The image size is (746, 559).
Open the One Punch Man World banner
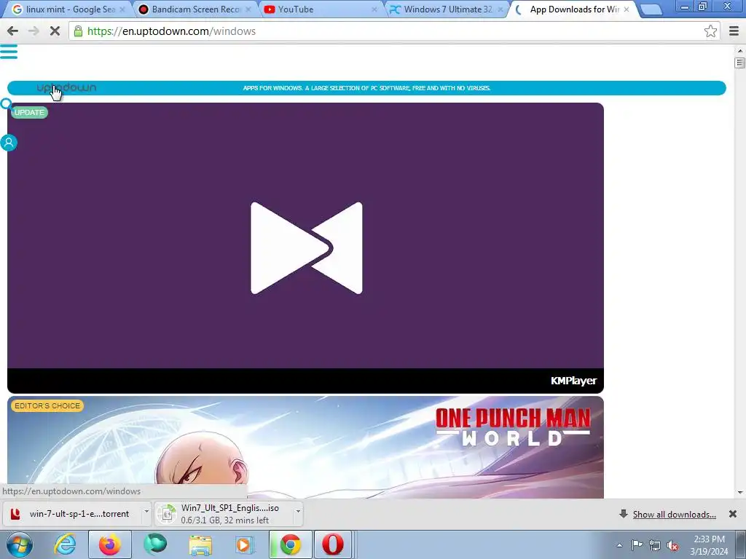click(x=305, y=448)
